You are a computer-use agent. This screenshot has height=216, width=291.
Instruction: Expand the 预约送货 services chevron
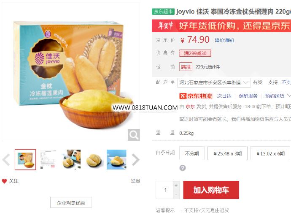[289, 96]
